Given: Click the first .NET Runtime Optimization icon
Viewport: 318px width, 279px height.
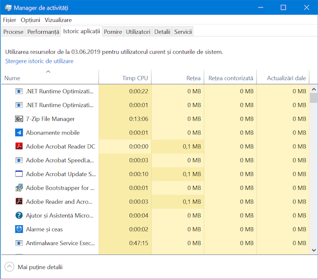Looking at the screenshot, I should pos(19,91).
